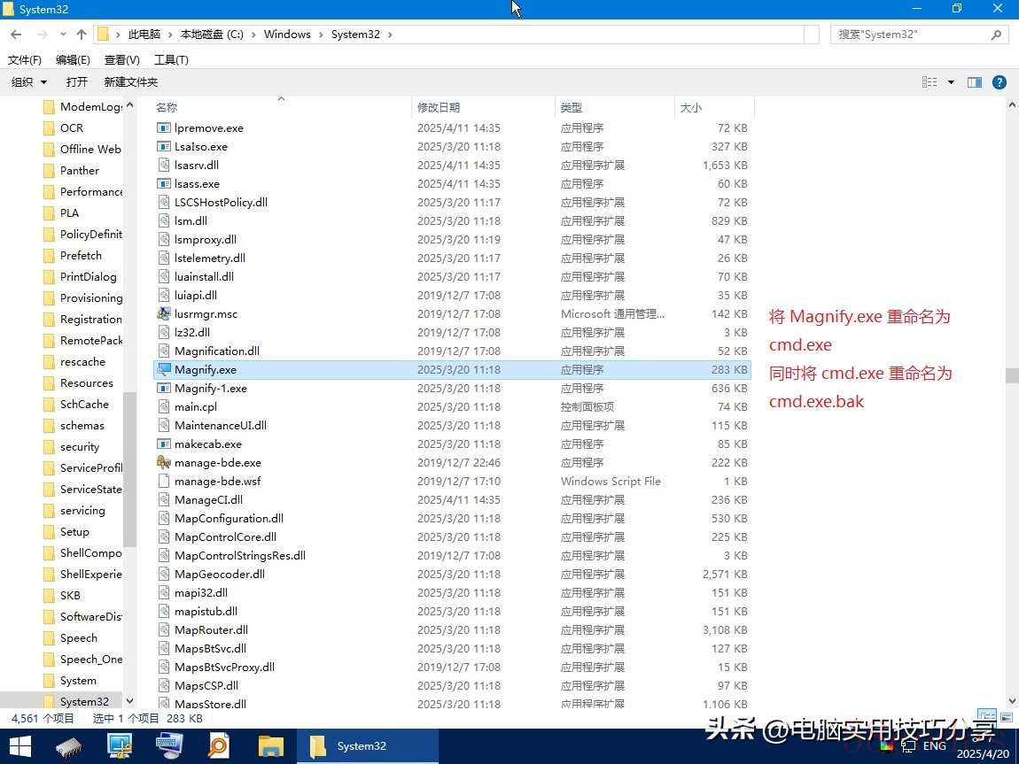The width and height of the screenshot is (1019, 764).
Task: Click the search magnifier icon
Action: pyautogui.click(x=996, y=35)
